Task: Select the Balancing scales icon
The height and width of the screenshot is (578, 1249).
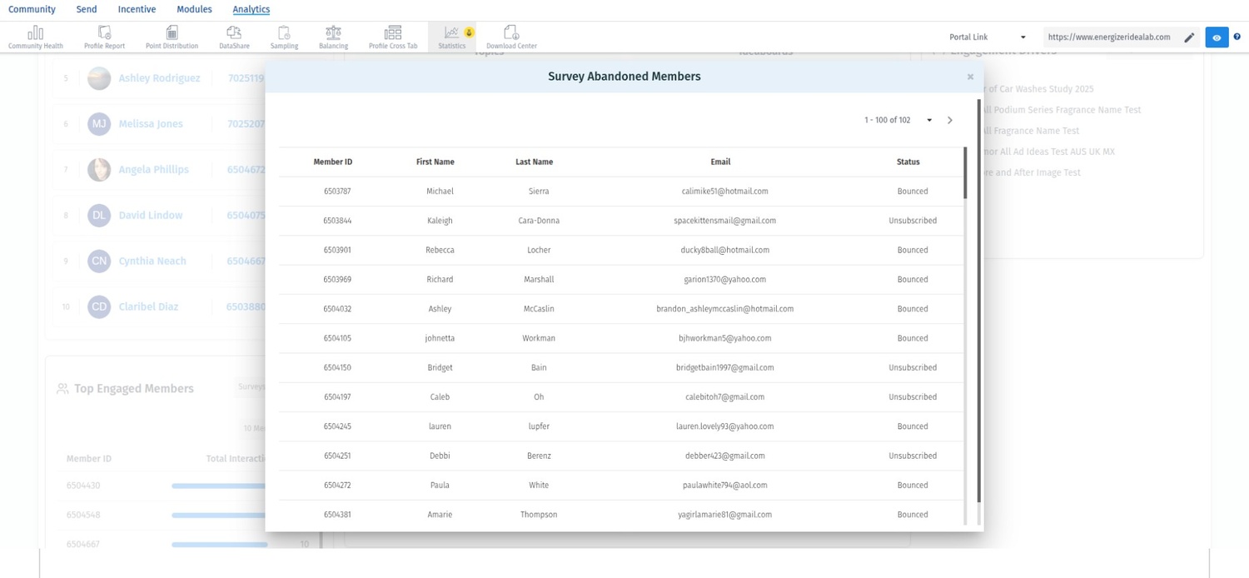Action: (333, 33)
